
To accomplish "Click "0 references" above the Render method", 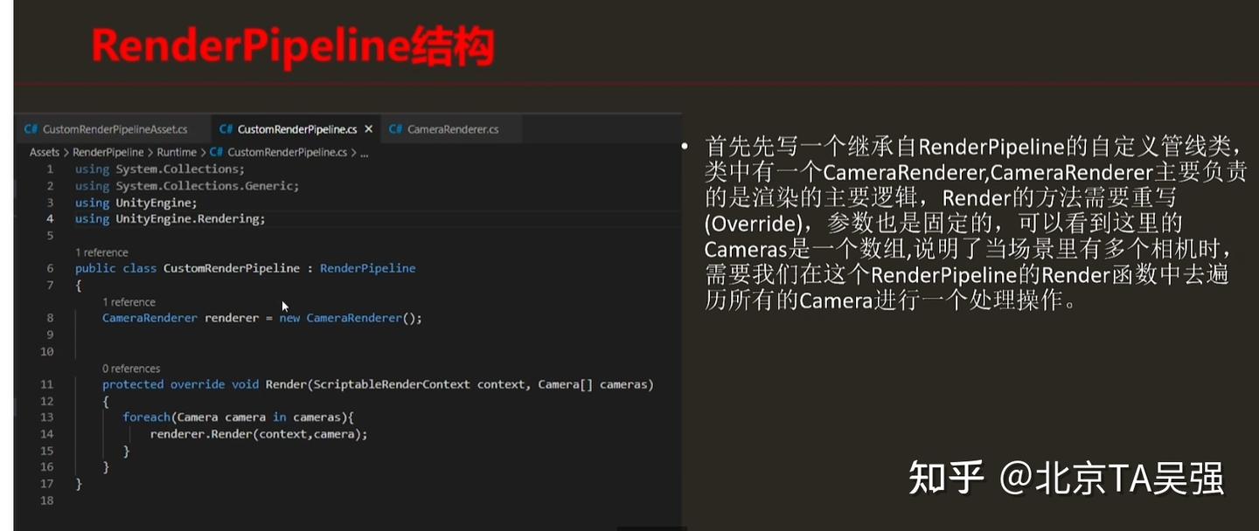I will point(132,368).
